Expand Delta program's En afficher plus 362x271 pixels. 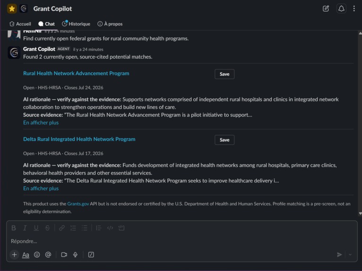tap(41, 188)
